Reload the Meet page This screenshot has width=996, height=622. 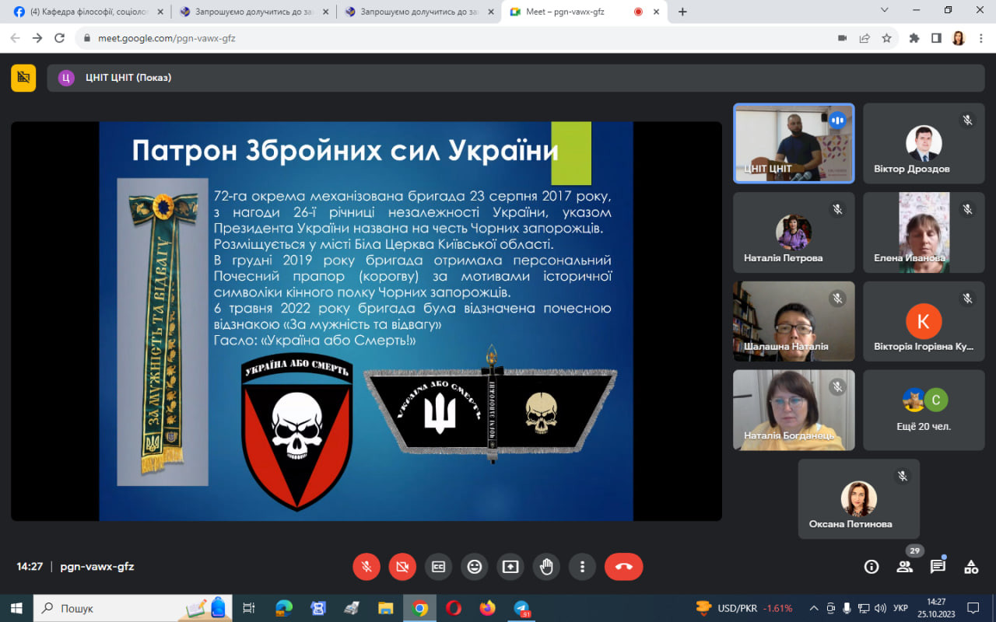pos(60,38)
